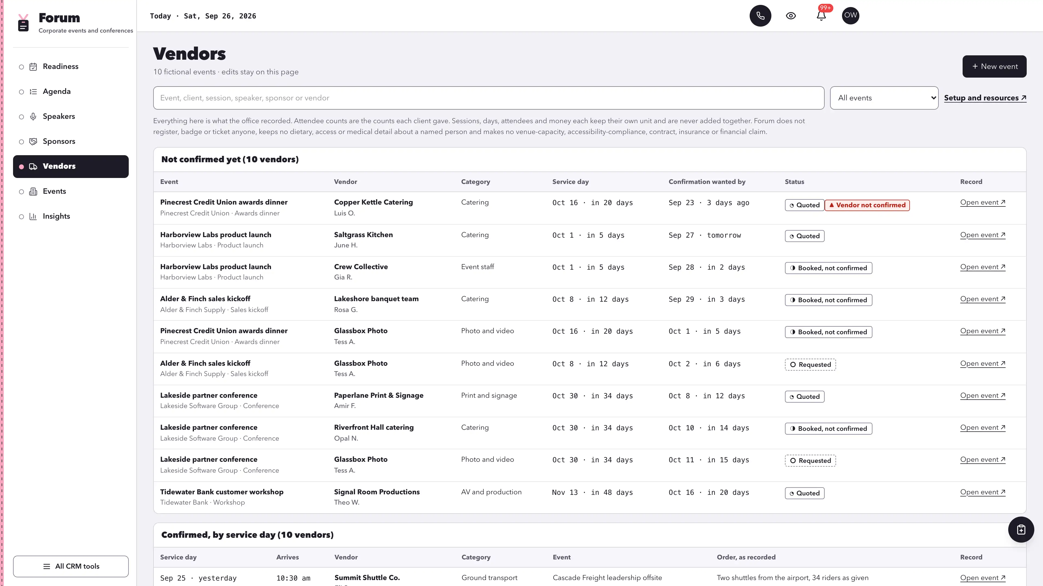
Task: Click Quoted status in Saltgrass Kitchen row
Action: (x=805, y=236)
